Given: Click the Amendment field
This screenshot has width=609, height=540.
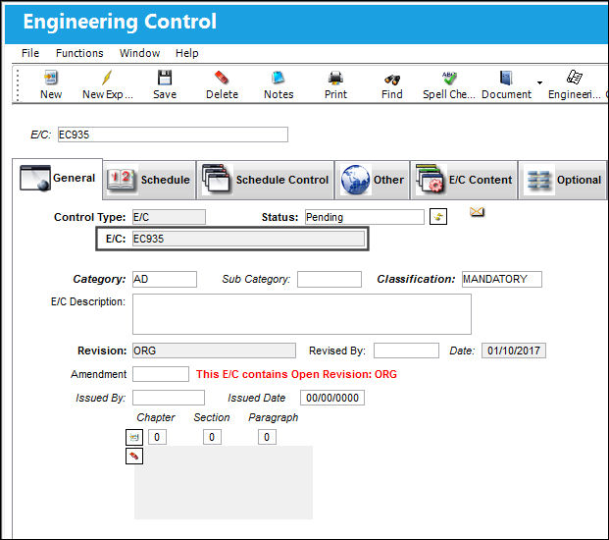Looking at the screenshot, I should tap(161, 374).
